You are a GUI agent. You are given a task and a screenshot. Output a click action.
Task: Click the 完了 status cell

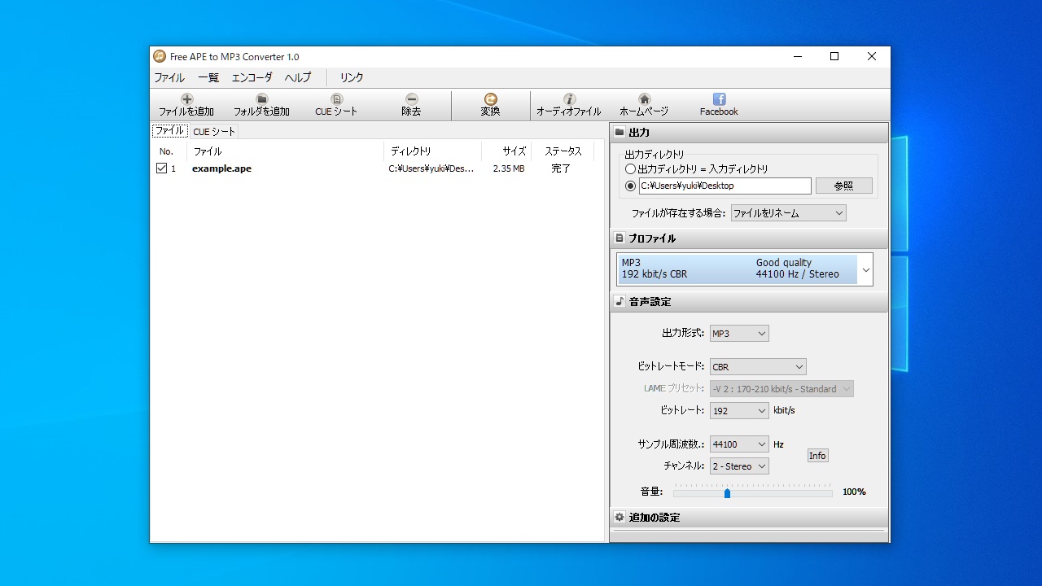561,168
